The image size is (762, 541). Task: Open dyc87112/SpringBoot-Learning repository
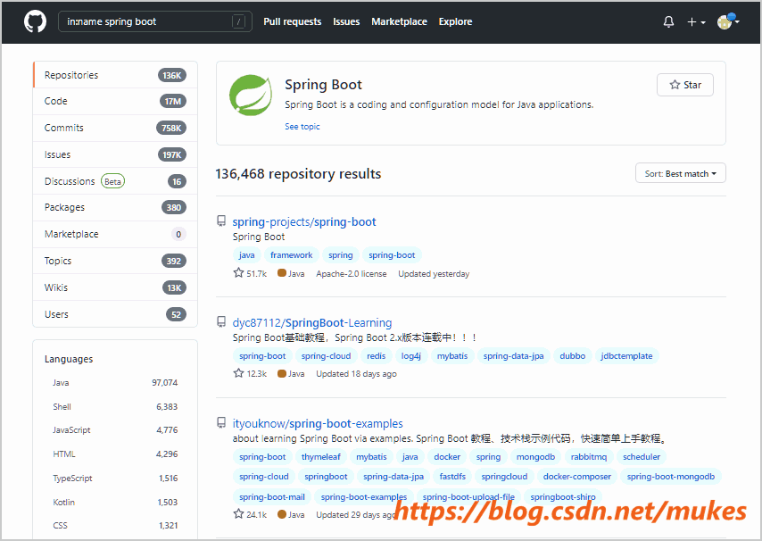click(312, 323)
